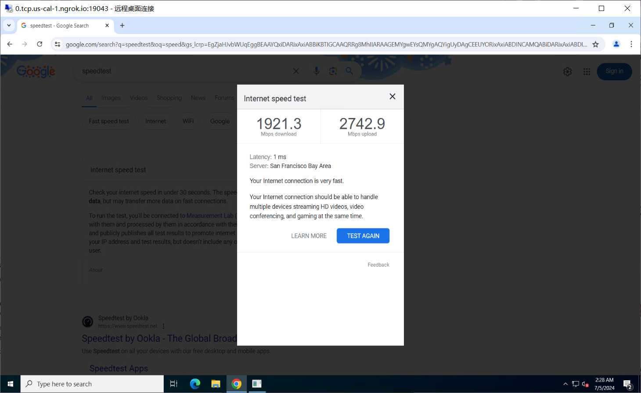The image size is (641, 393).
Task: Open options for Speedtest by Ookla result
Action: 163,326
